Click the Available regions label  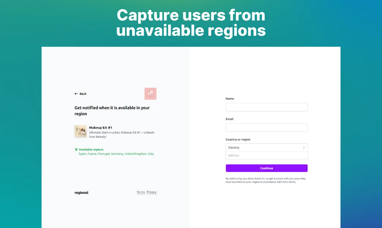[x=91, y=149]
